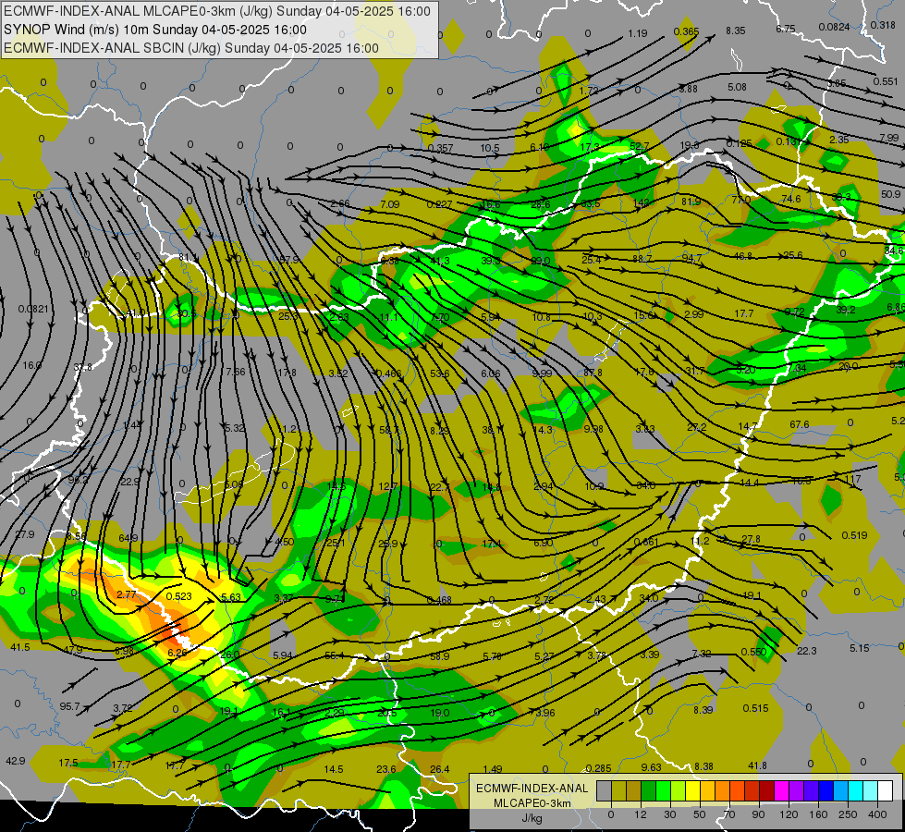The width and height of the screenshot is (905, 832).
Task: Click the legend tick label 70
Action: click(x=729, y=814)
